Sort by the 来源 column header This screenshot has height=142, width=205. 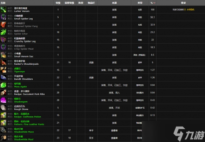pos(114,3)
